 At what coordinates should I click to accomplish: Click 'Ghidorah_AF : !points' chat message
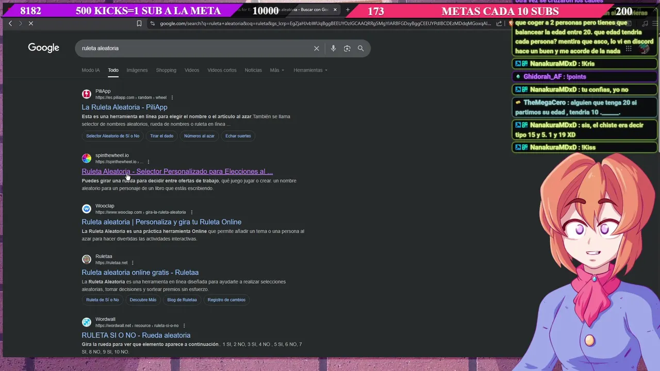[585, 77]
